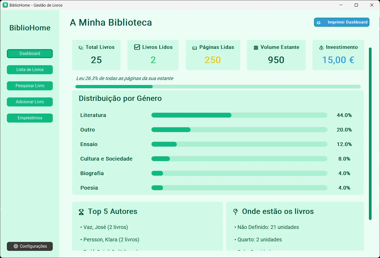The width and height of the screenshot is (380, 258).
Task: Open the Pesquisar Livro section
Action: point(30,86)
